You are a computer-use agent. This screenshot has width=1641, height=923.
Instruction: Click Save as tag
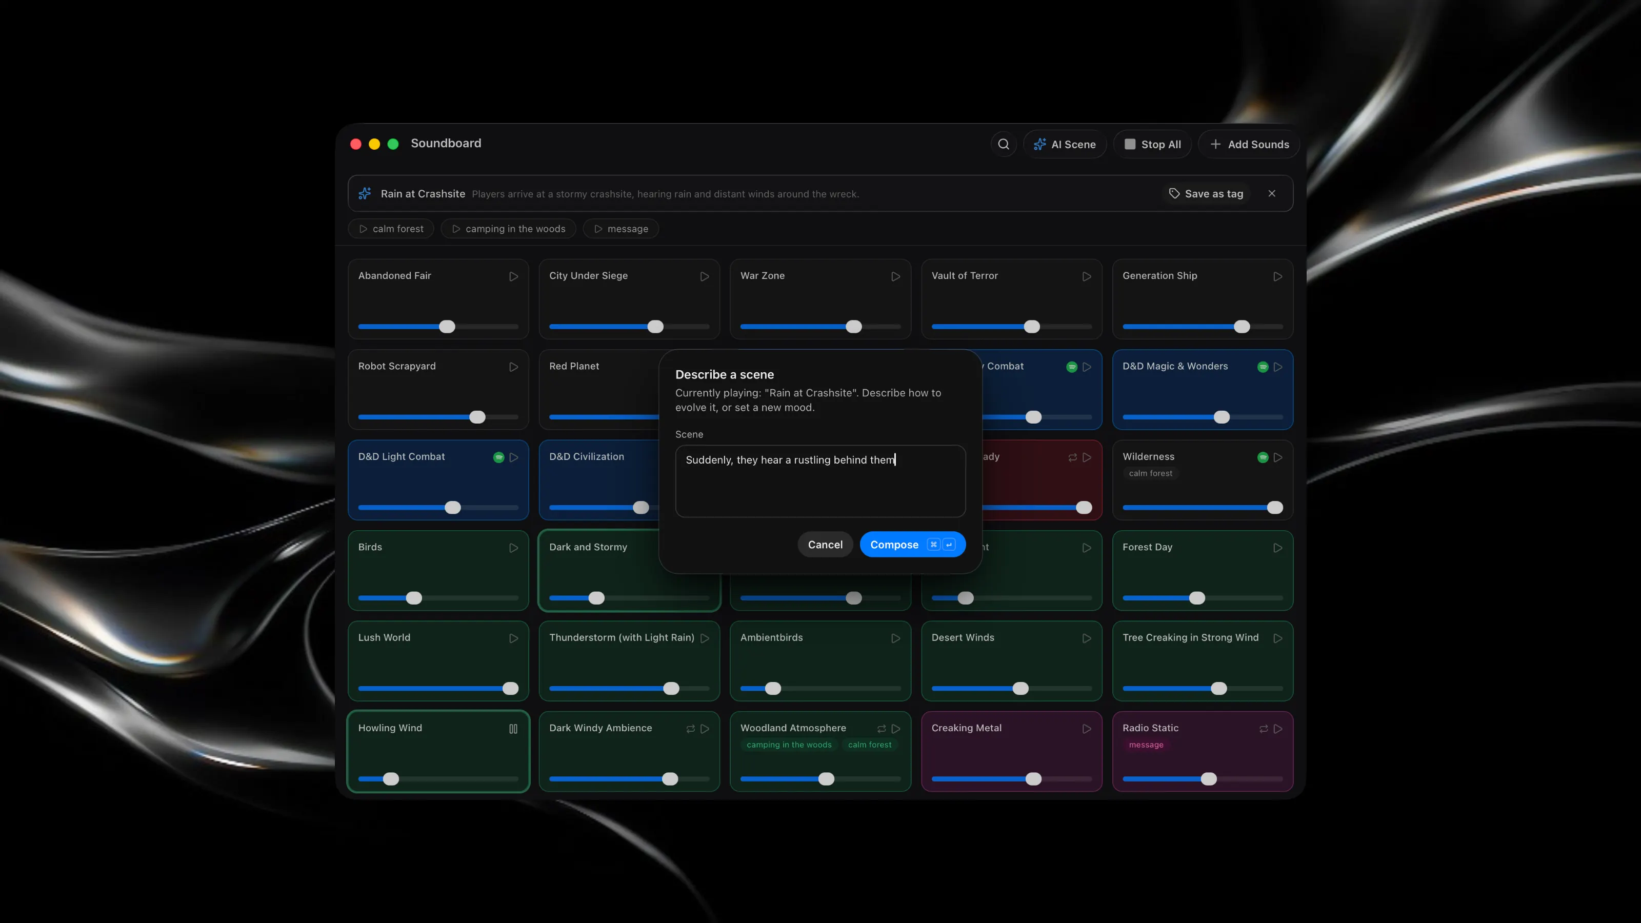(x=1206, y=194)
